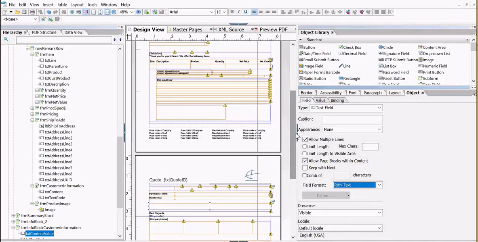This screenshot has height=242, width=478.
Task: Open the <None> style dropdown
Action: coord(20,19)
